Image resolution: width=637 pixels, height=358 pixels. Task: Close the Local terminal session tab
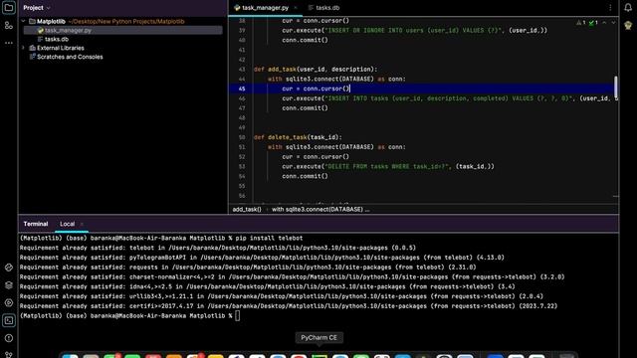tap(82, 224)
